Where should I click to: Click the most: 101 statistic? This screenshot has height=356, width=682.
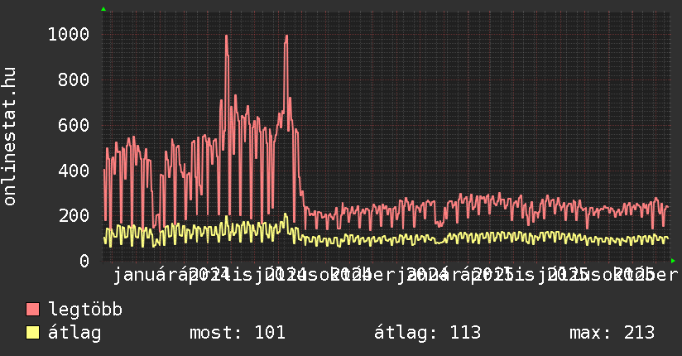click(238, 333)
